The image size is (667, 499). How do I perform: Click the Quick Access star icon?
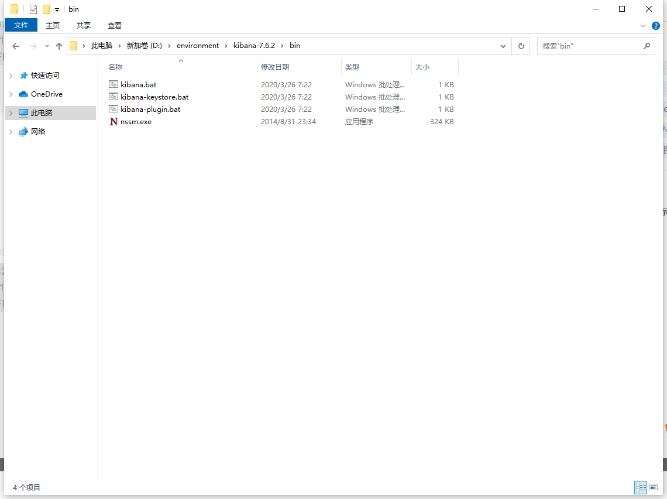(24, 76)
